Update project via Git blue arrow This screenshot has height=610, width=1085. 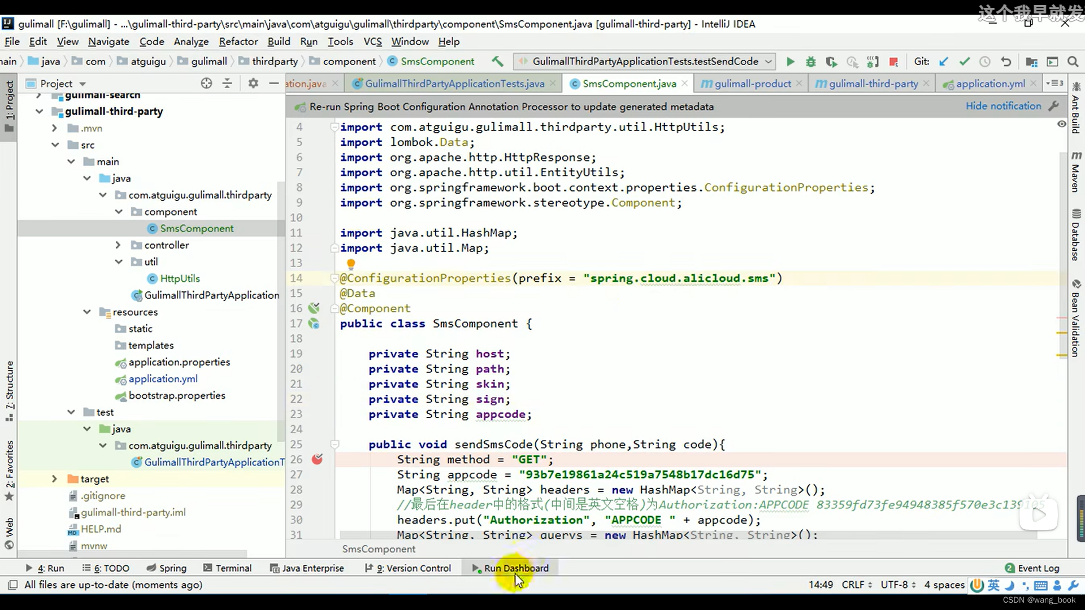[x=943, y=62]
